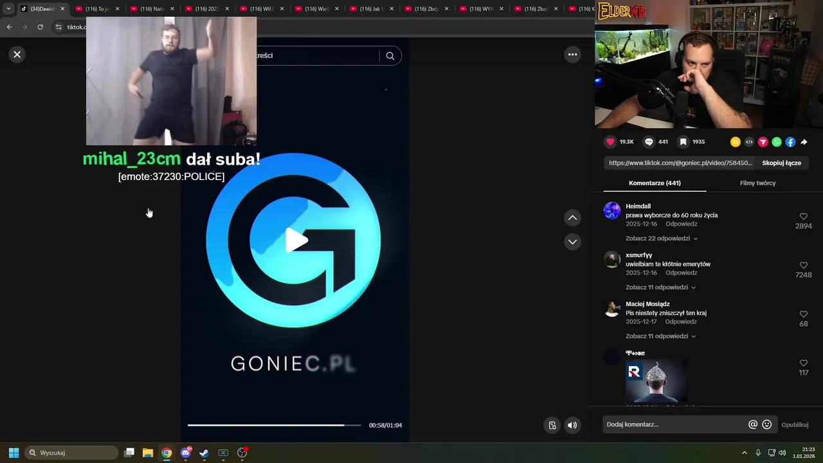
Task: Open Discord from taskbar
Action: 186,453
